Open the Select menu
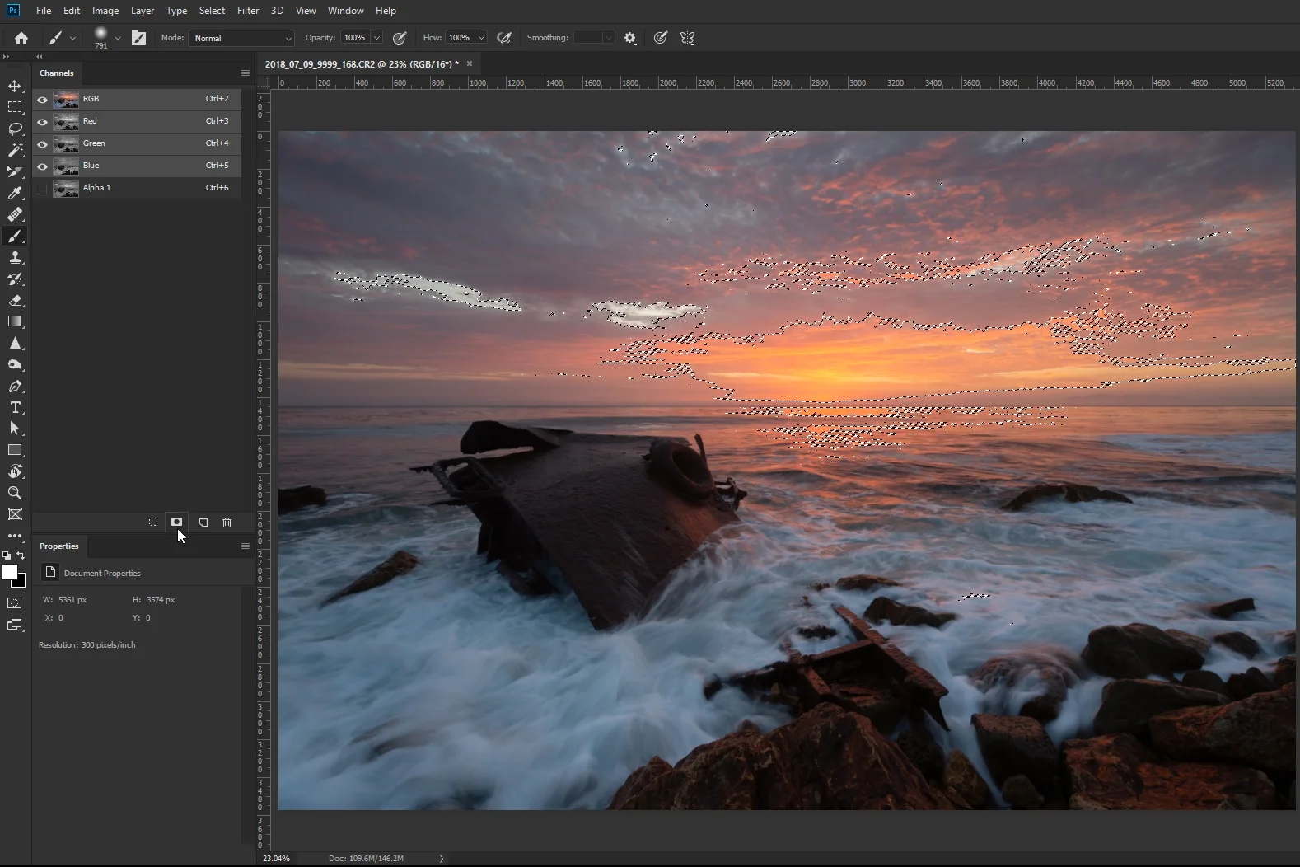 coord(212,11)
